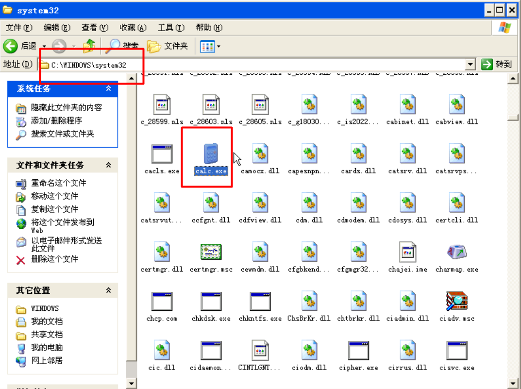Select the camocx.dll file icon

pos(260,153)
